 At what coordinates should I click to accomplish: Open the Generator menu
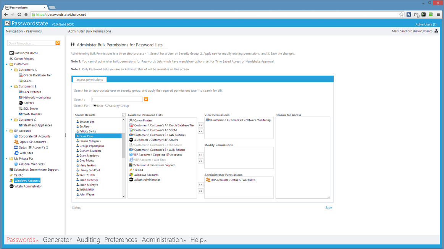coord(57,240)
